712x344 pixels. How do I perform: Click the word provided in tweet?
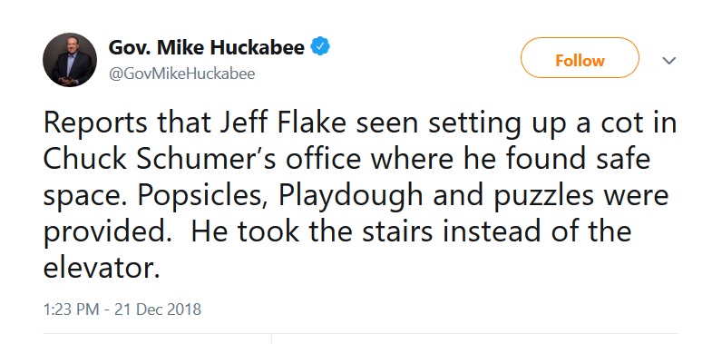coord(107,233)
